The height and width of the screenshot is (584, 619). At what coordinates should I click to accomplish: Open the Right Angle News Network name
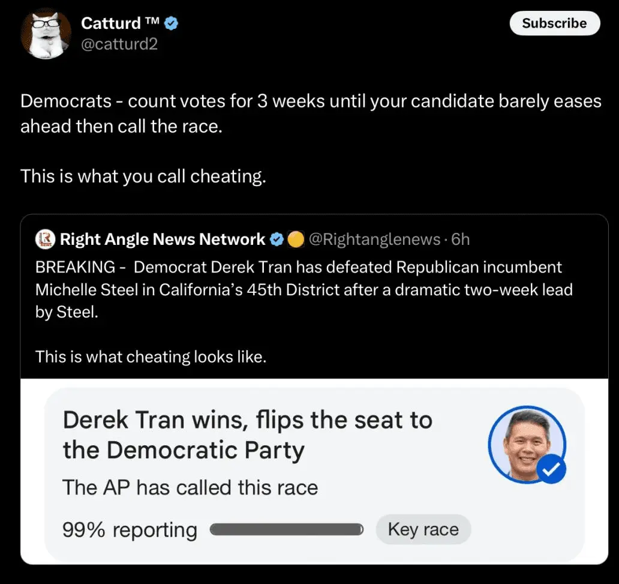click(162, 239)
